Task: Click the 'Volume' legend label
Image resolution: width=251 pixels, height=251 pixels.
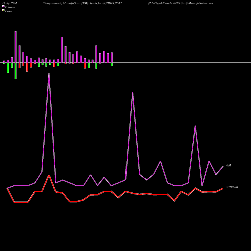Action: coord(10,7)
